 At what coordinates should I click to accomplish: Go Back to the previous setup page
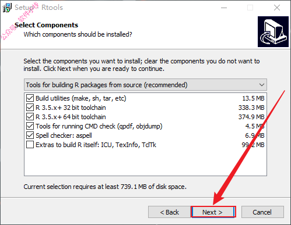(x=169, y=212)
